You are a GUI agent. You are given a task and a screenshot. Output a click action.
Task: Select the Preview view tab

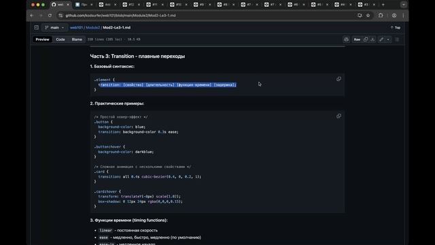[42, 39]
